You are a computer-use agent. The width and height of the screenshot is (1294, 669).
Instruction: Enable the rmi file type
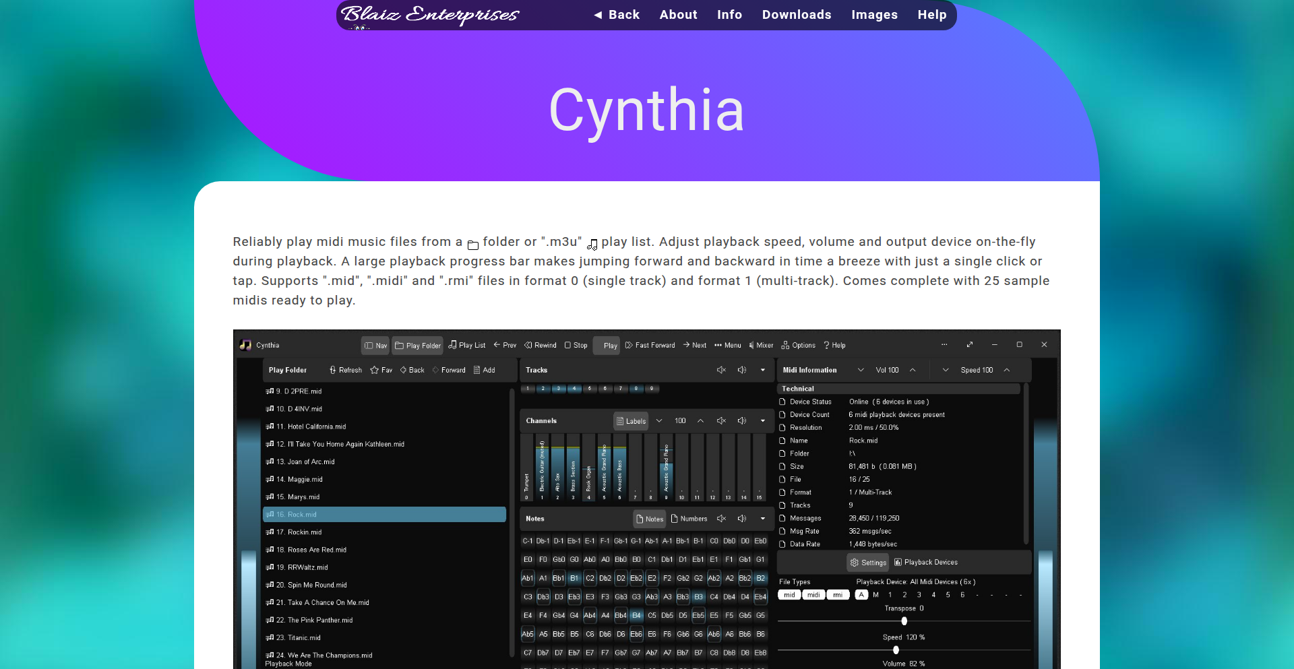(838, 595)
